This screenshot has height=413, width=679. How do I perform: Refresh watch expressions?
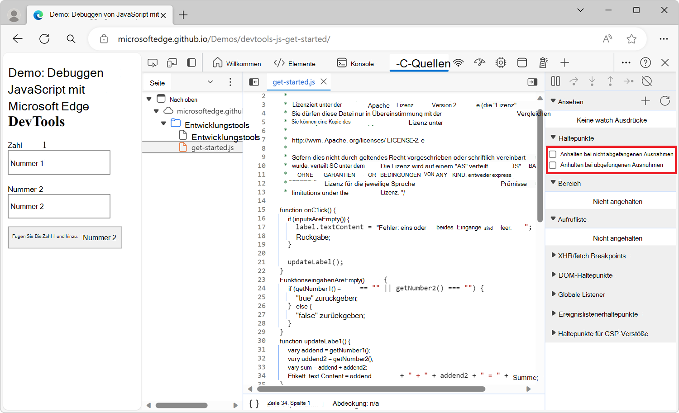665,101
